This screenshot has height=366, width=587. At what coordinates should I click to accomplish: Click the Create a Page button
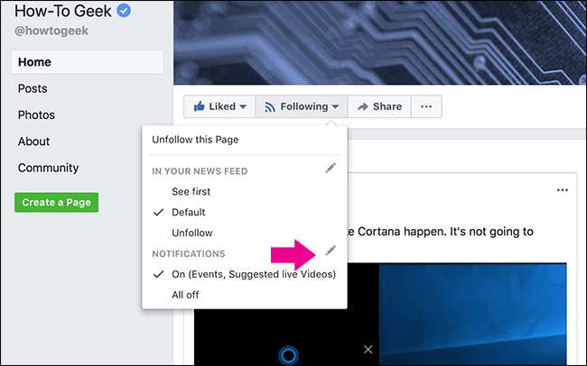57,202
